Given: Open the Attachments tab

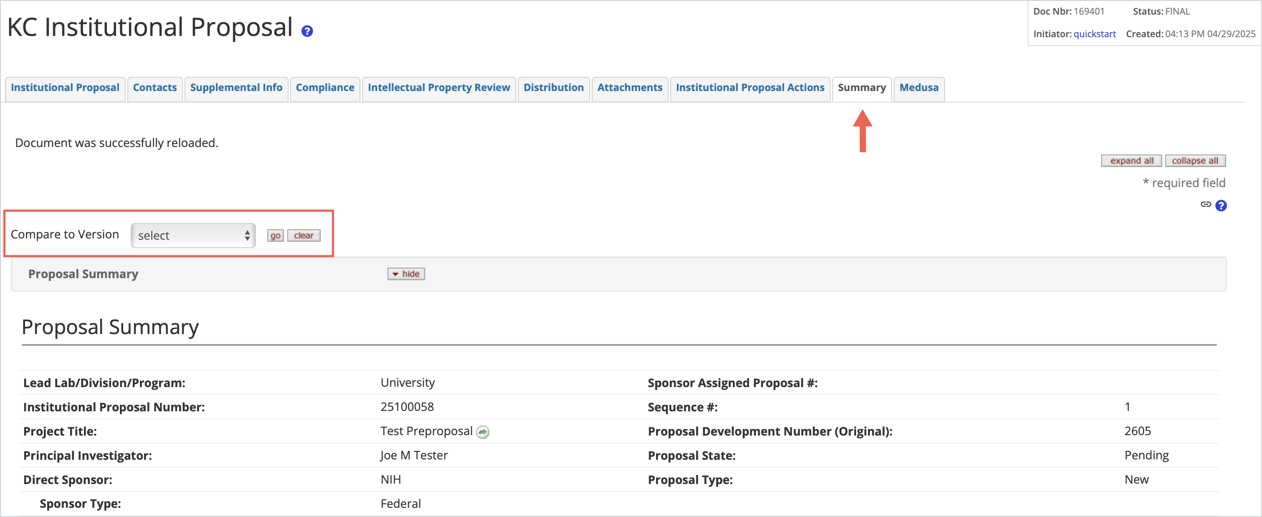Looking at the screenshot, I should (629, 88).
